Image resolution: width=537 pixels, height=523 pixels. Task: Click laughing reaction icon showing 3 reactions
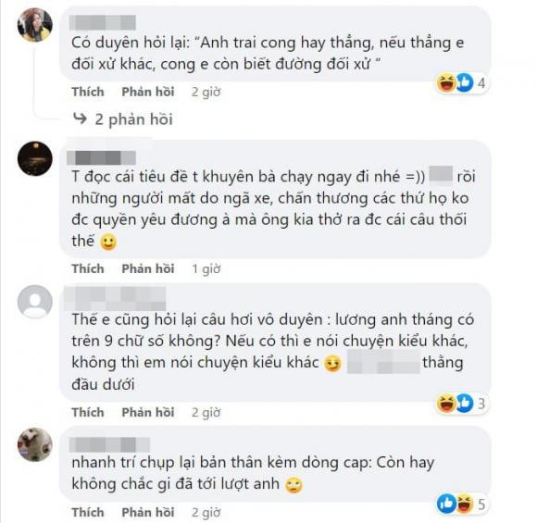click(x=446, y=404)
